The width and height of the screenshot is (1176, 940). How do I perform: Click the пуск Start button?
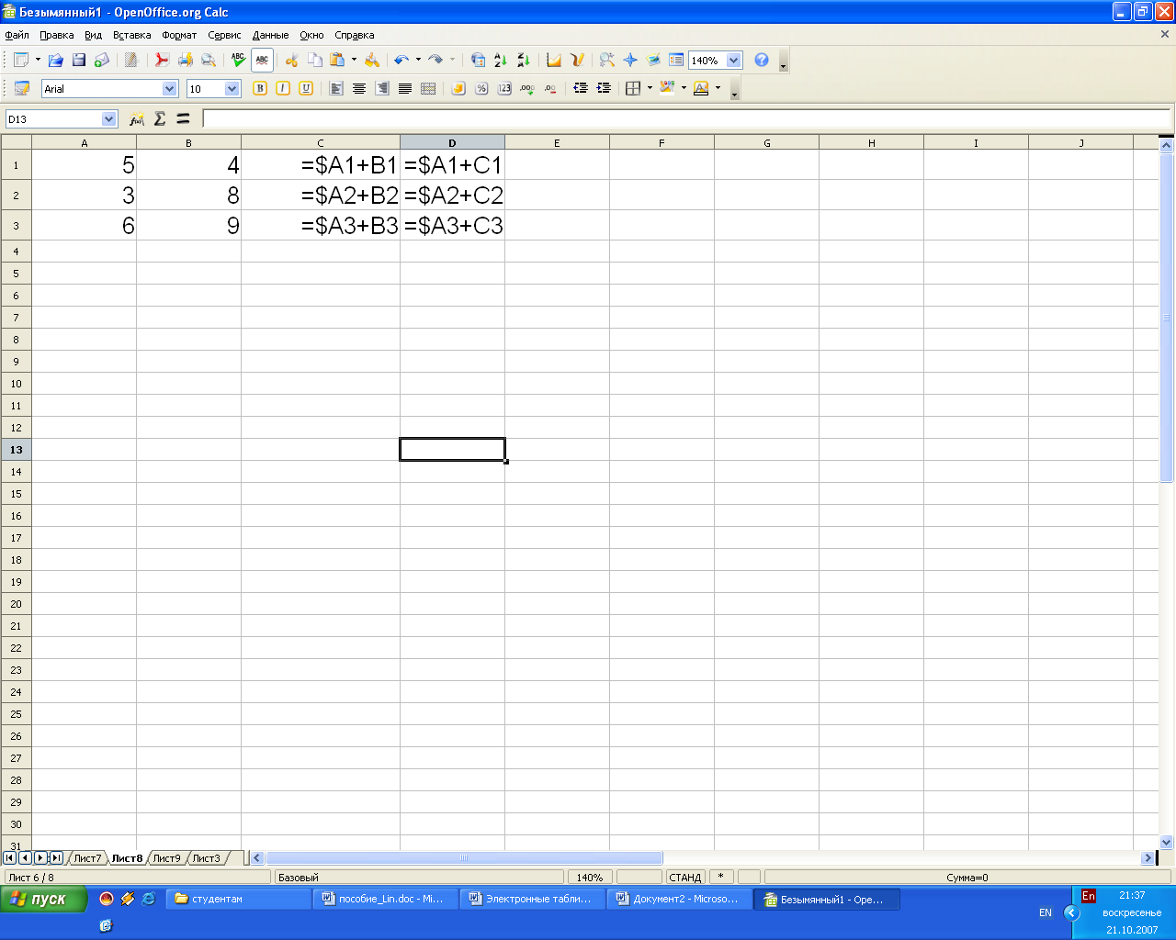tap(43, 900)
